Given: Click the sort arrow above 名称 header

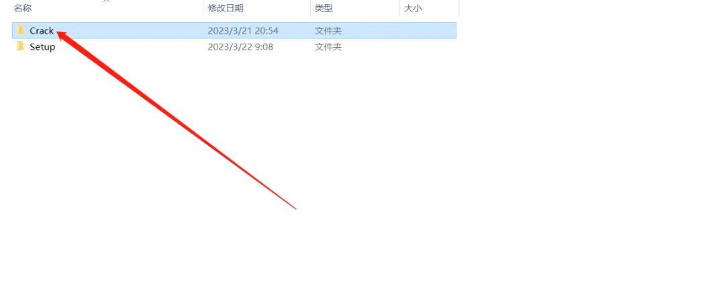Looking at the screenshot, I should pos(107,1).
